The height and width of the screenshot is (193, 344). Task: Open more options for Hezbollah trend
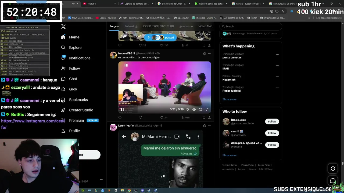[x=277, y=77]
